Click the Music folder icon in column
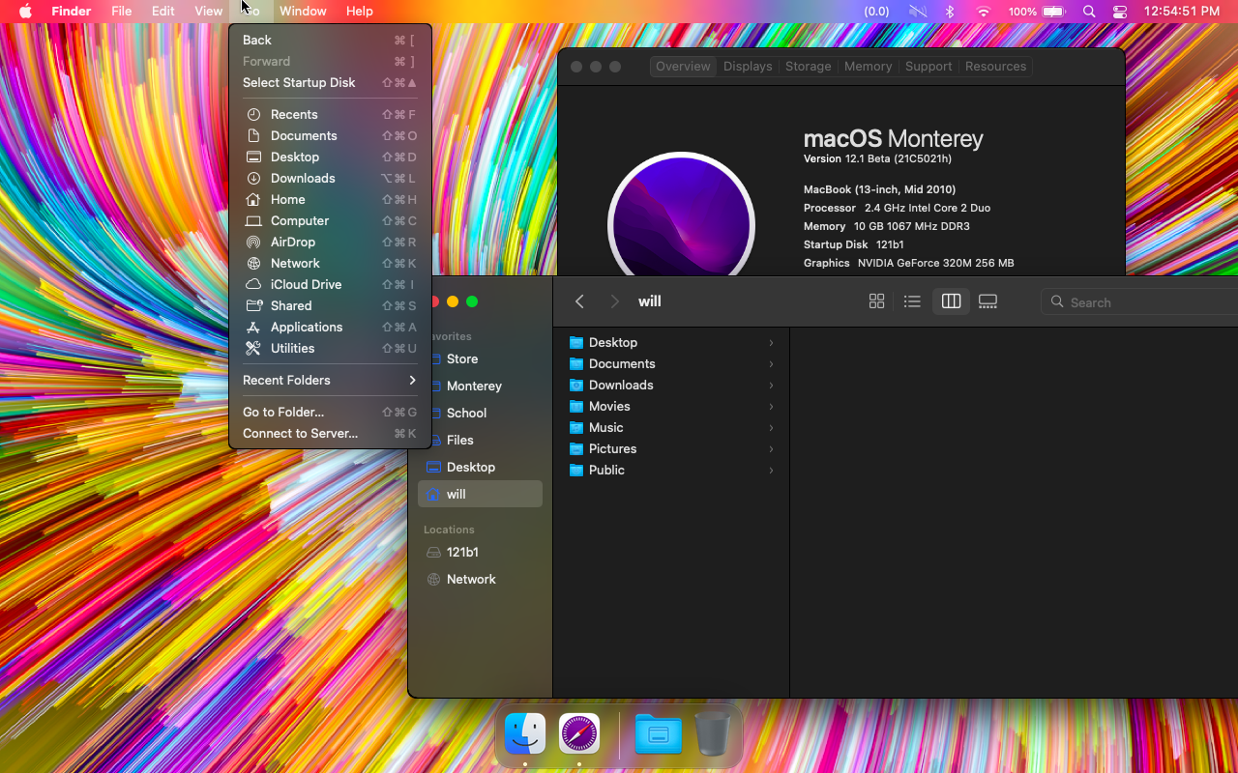Screen dimensions: 1238x773 (576, 427)
